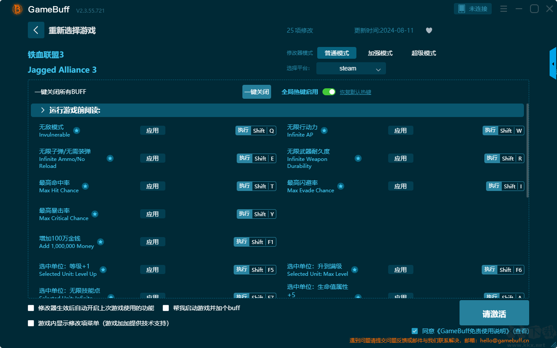This screenshot has height=348, width=557.
Task: Open the hamburger menu in title bar
Action: pyautogui.click(x=503, y=9)
